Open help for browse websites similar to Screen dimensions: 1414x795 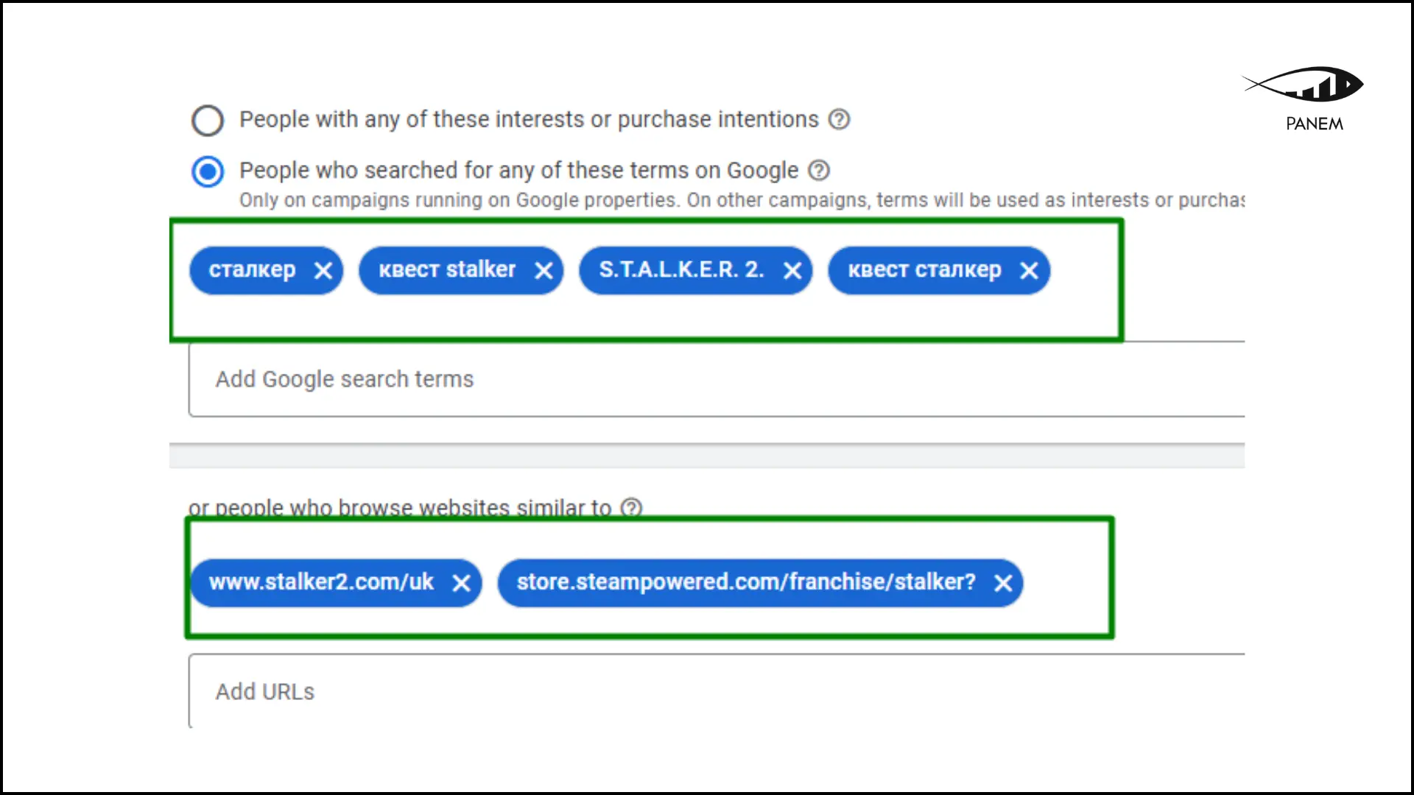[631, 508]
